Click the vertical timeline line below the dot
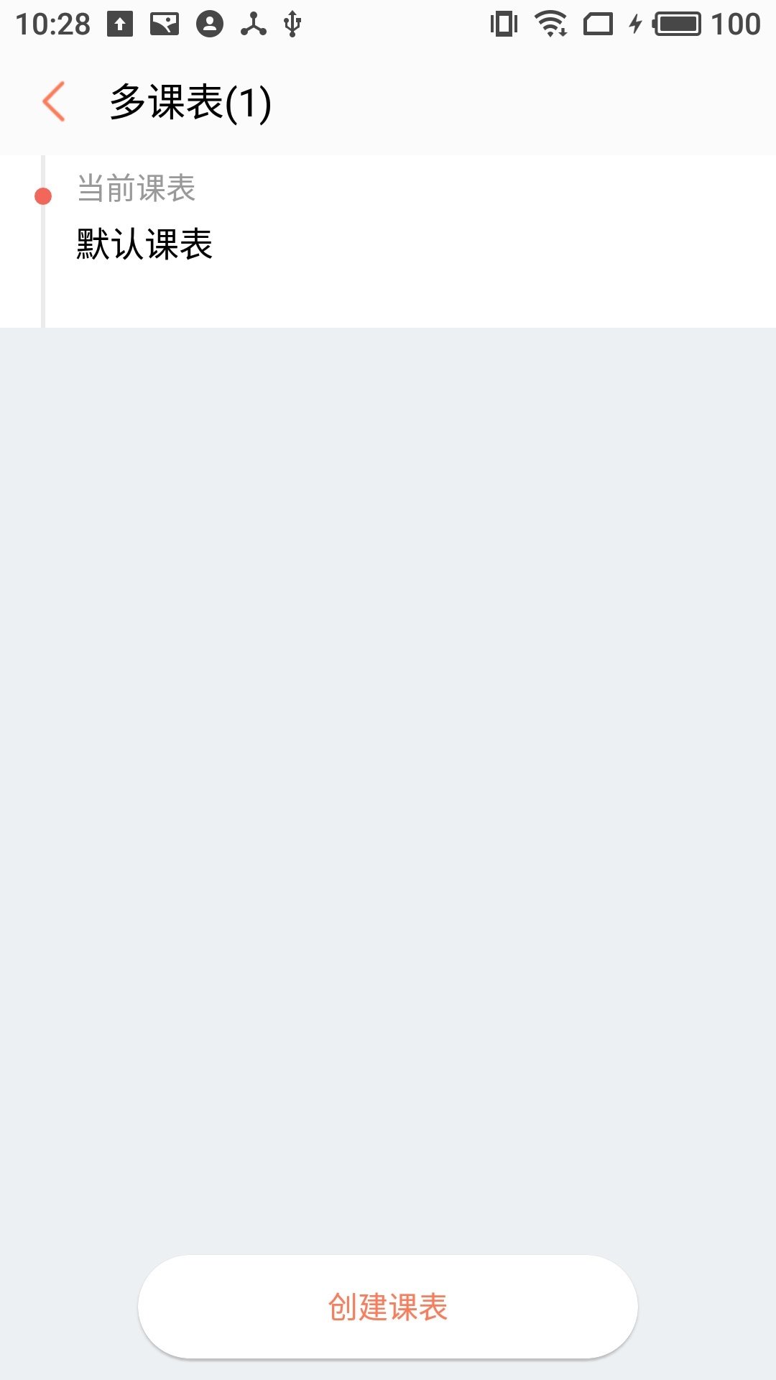Screen dimensions: 776x1380 [43, 266]
